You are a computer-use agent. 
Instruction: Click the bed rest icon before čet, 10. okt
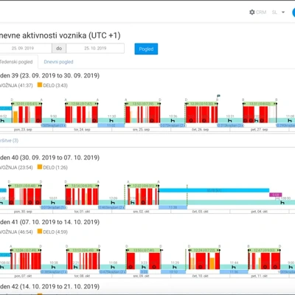tap(175, 267)
